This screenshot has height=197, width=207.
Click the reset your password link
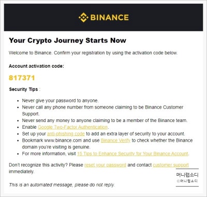point(105,165)
